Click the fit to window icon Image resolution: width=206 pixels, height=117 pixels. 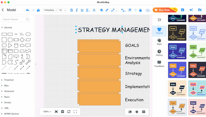[56, 112]
